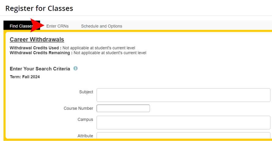Click the search criteria info icon
272x141 pixels.
[75, 68]
